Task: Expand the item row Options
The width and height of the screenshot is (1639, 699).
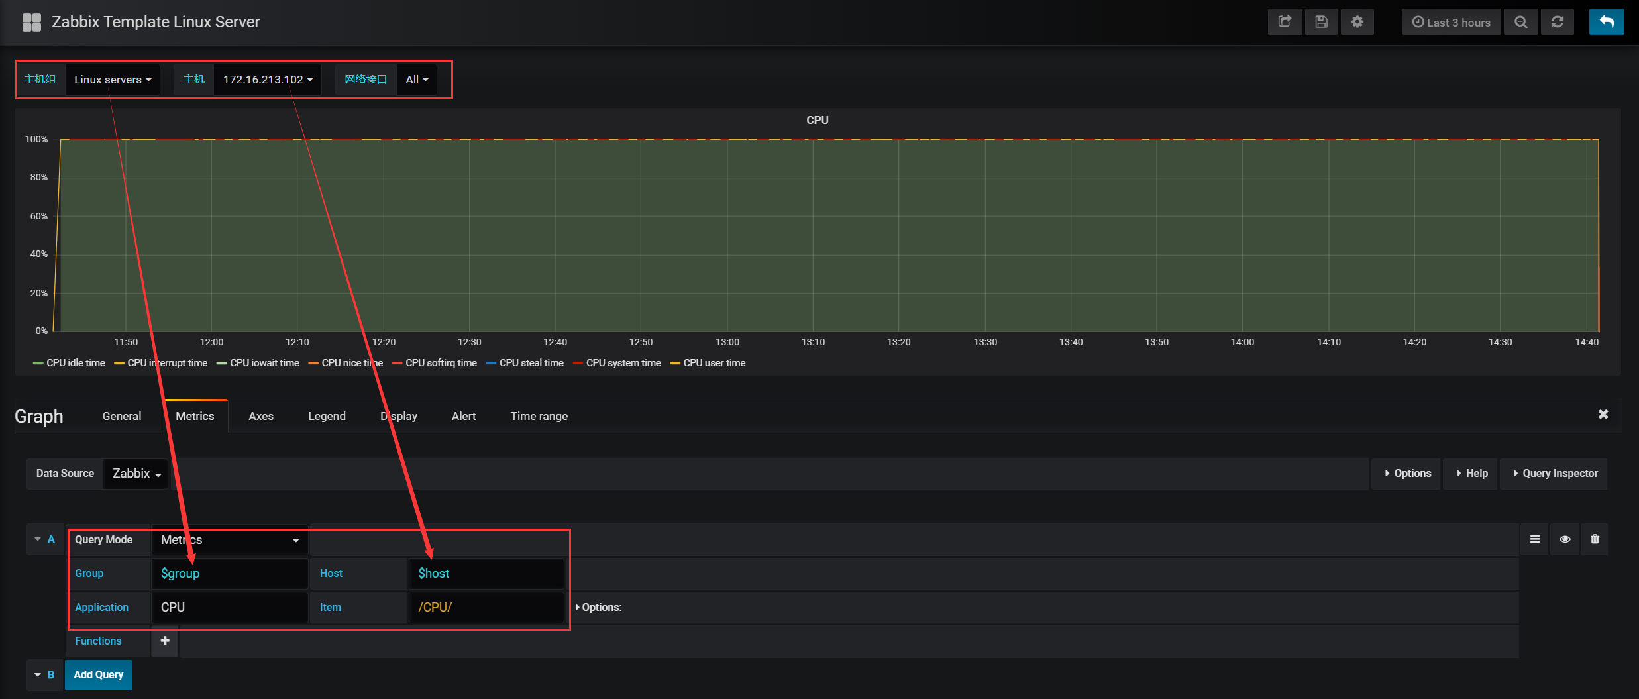Action: (599, 608)
